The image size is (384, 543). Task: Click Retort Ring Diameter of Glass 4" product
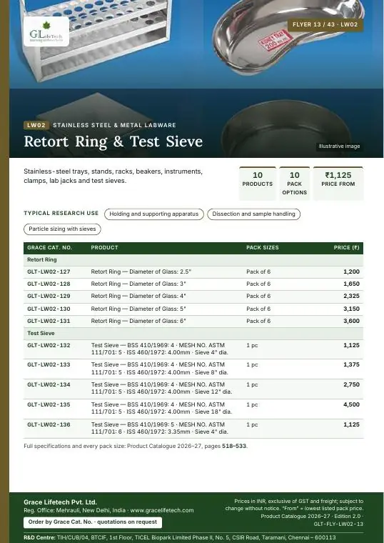coord(138,296)
